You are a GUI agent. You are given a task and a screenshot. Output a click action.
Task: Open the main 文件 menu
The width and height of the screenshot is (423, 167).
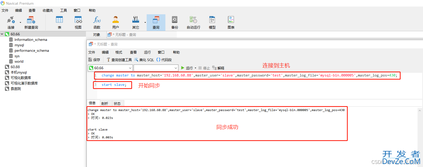click(5, 10)
